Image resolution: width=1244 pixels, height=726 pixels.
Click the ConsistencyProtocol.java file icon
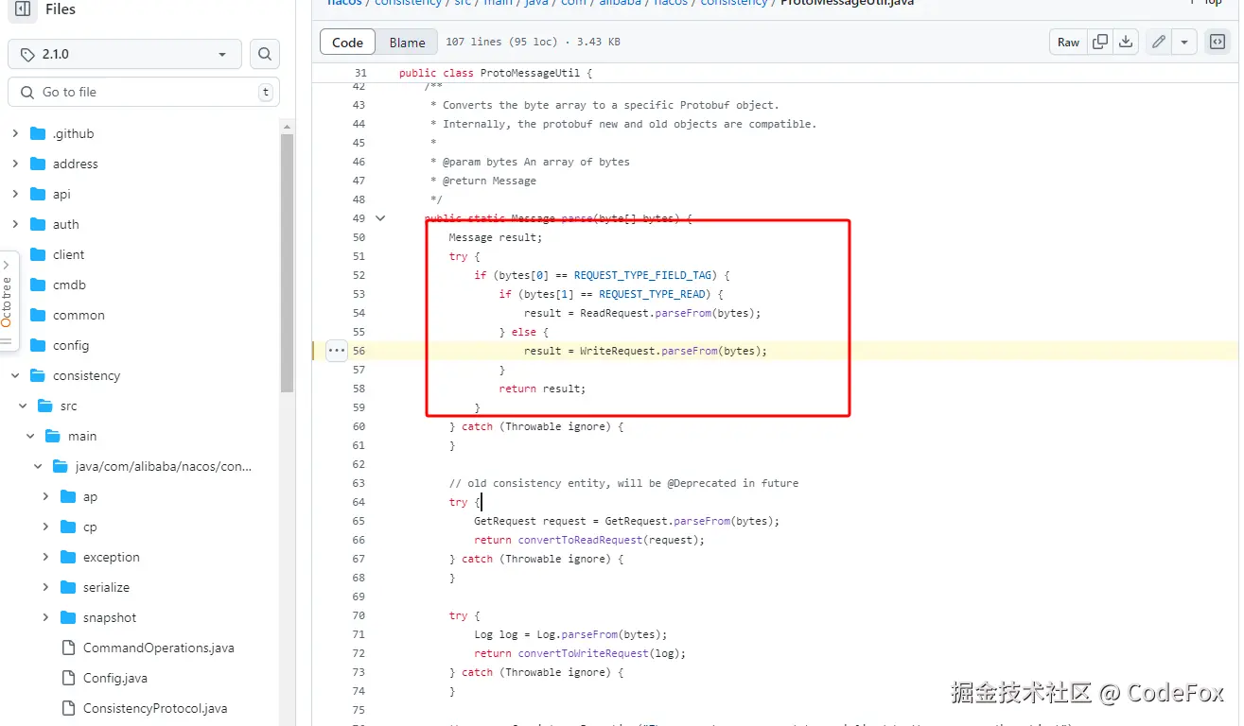(x=68, y=708)
